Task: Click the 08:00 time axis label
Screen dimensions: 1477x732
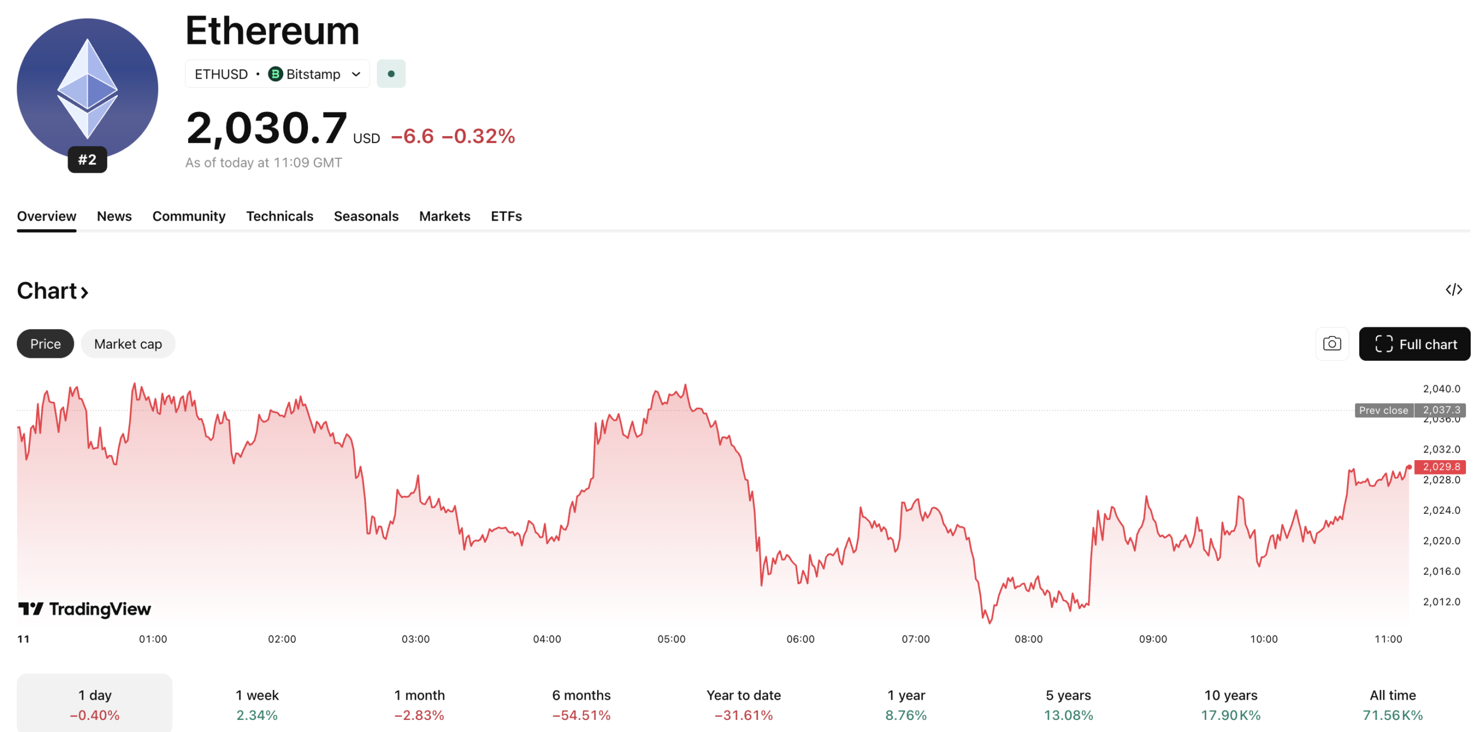Action: click(1029, 639)
